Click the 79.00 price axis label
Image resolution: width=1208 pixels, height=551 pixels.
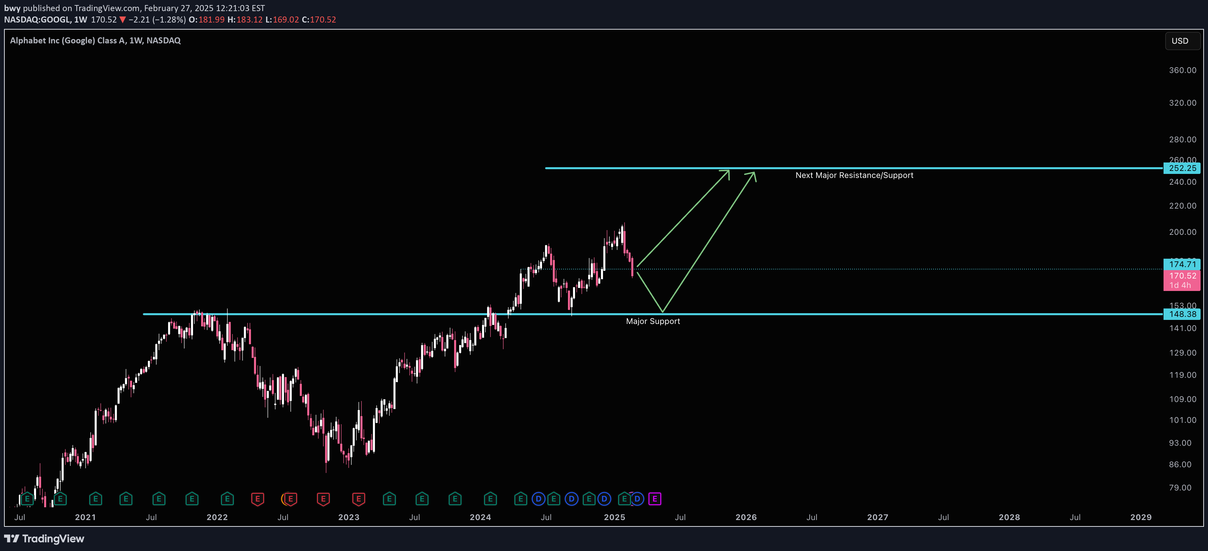(1180, 488)
